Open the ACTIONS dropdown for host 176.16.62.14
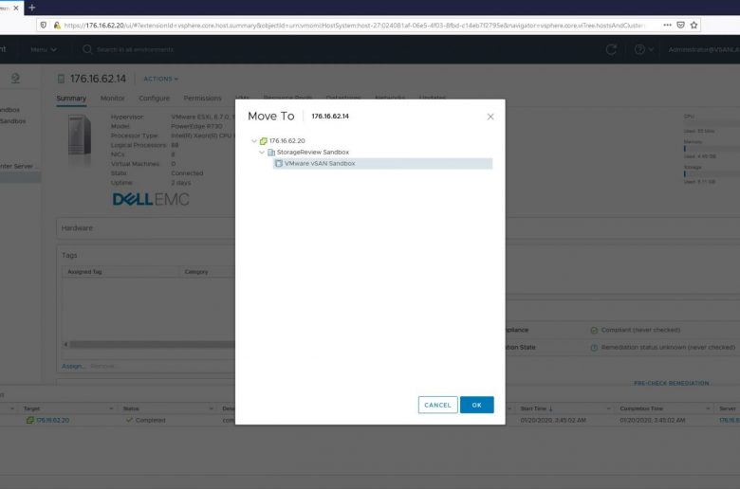The height and width of the screenshot is (489, 740). coord(161,79)
